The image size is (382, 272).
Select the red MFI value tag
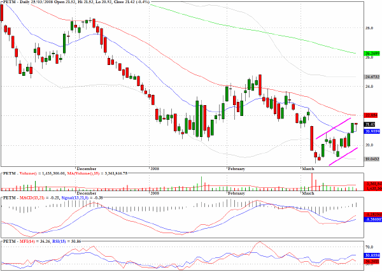click(372, 262)
